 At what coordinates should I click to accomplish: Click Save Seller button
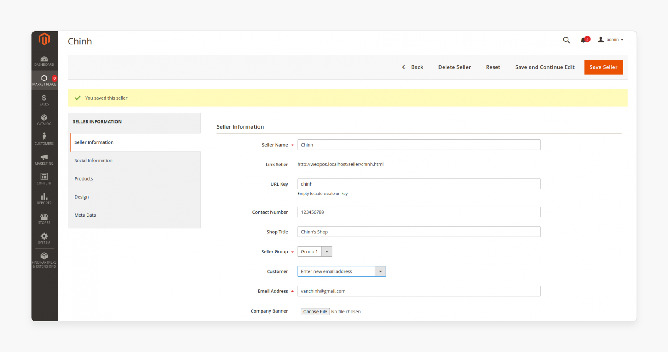(603, 67)
